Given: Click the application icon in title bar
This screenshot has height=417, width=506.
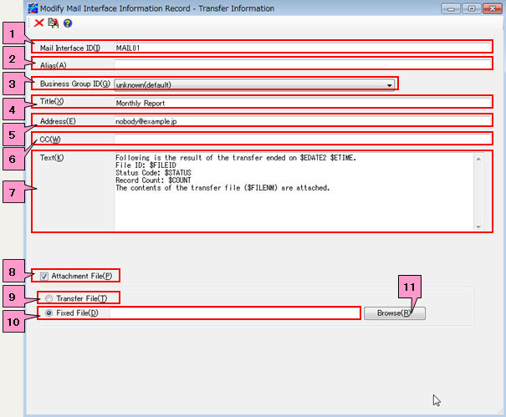Looking at the screenshot, I should (33, 8).
